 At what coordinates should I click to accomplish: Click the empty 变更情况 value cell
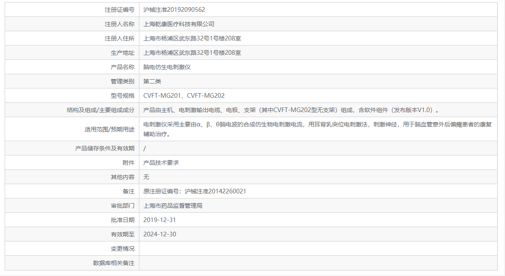coord(253,248)
